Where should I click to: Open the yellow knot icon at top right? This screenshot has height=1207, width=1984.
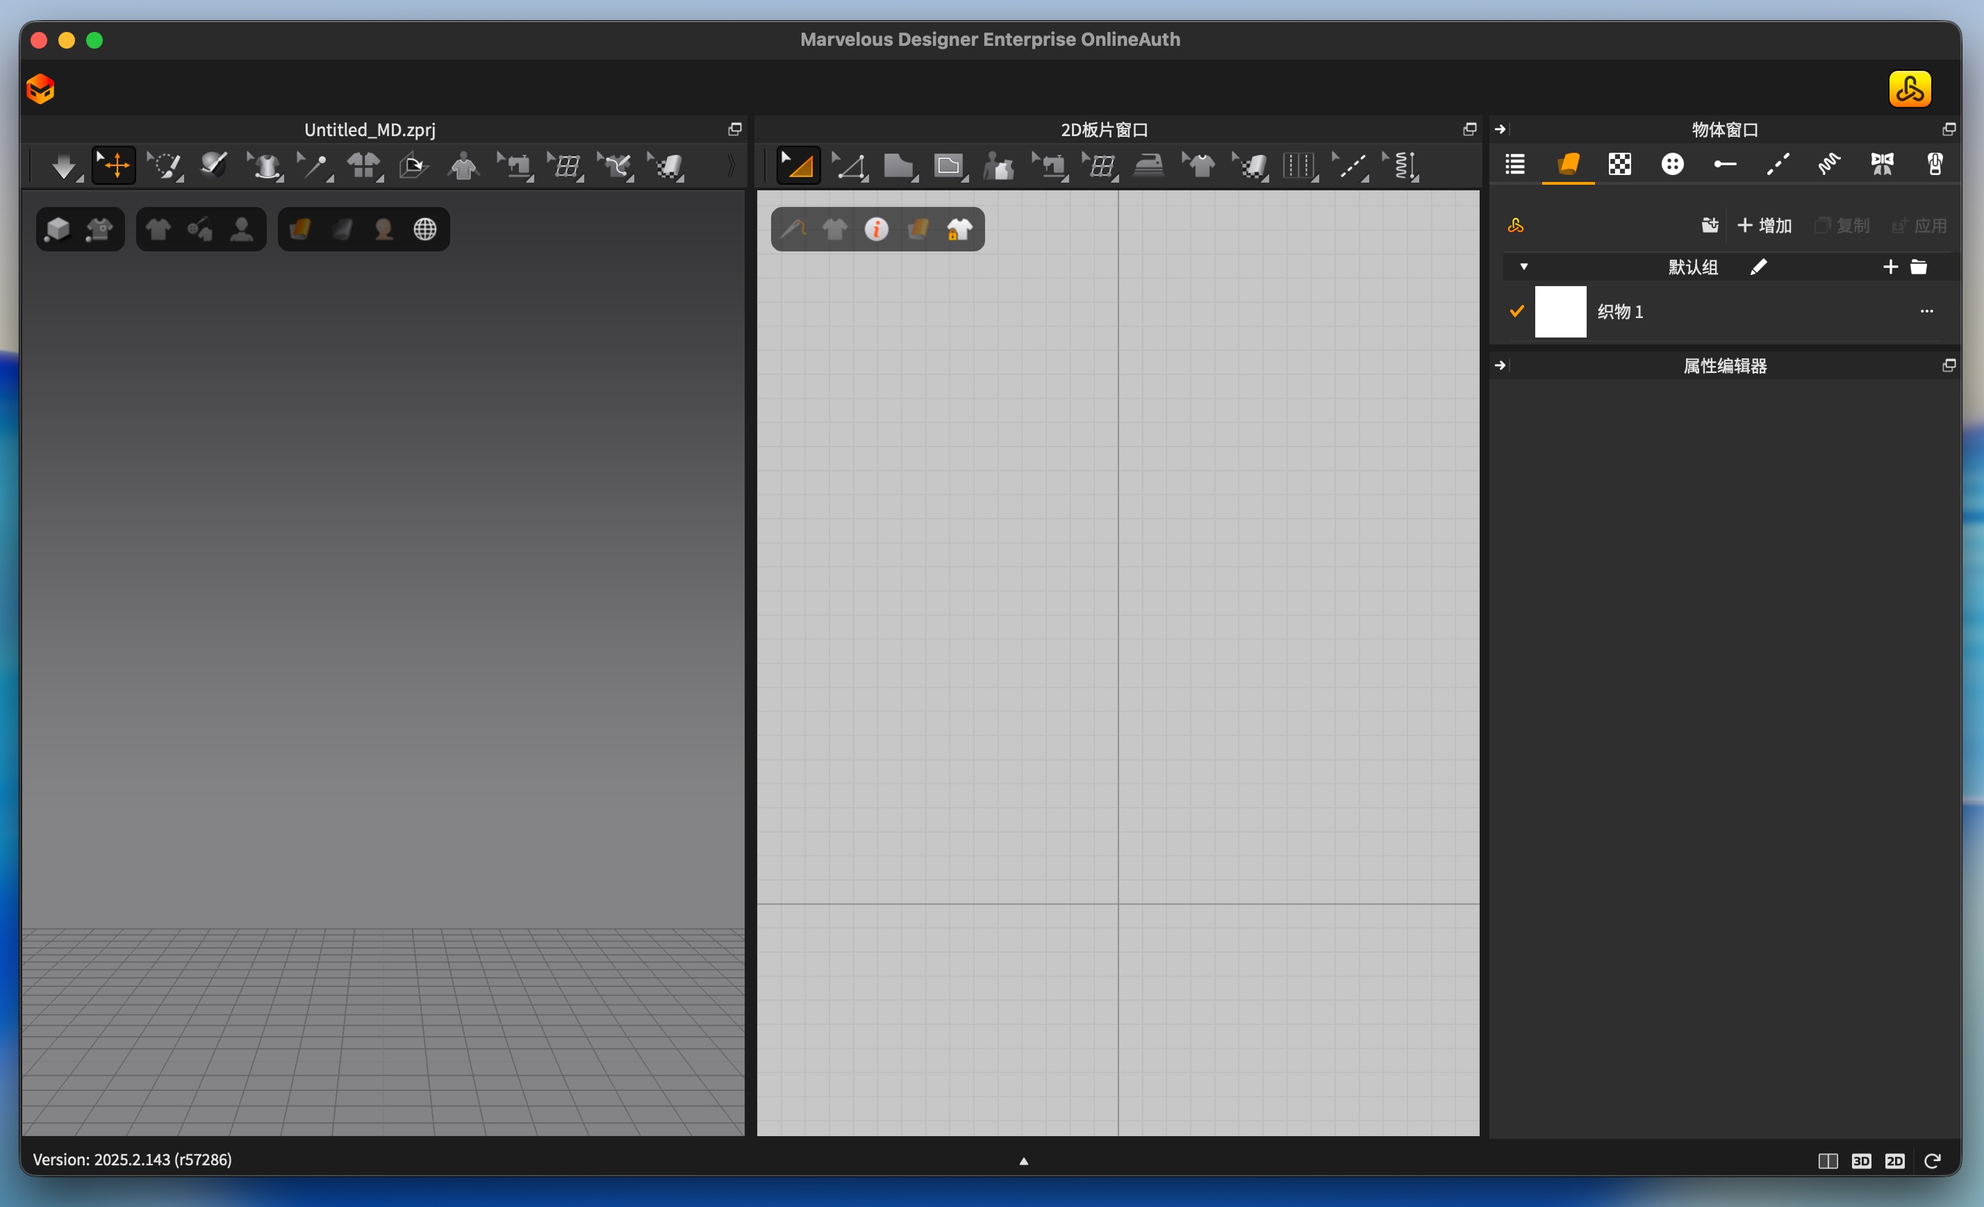(x=1909, y=90)
